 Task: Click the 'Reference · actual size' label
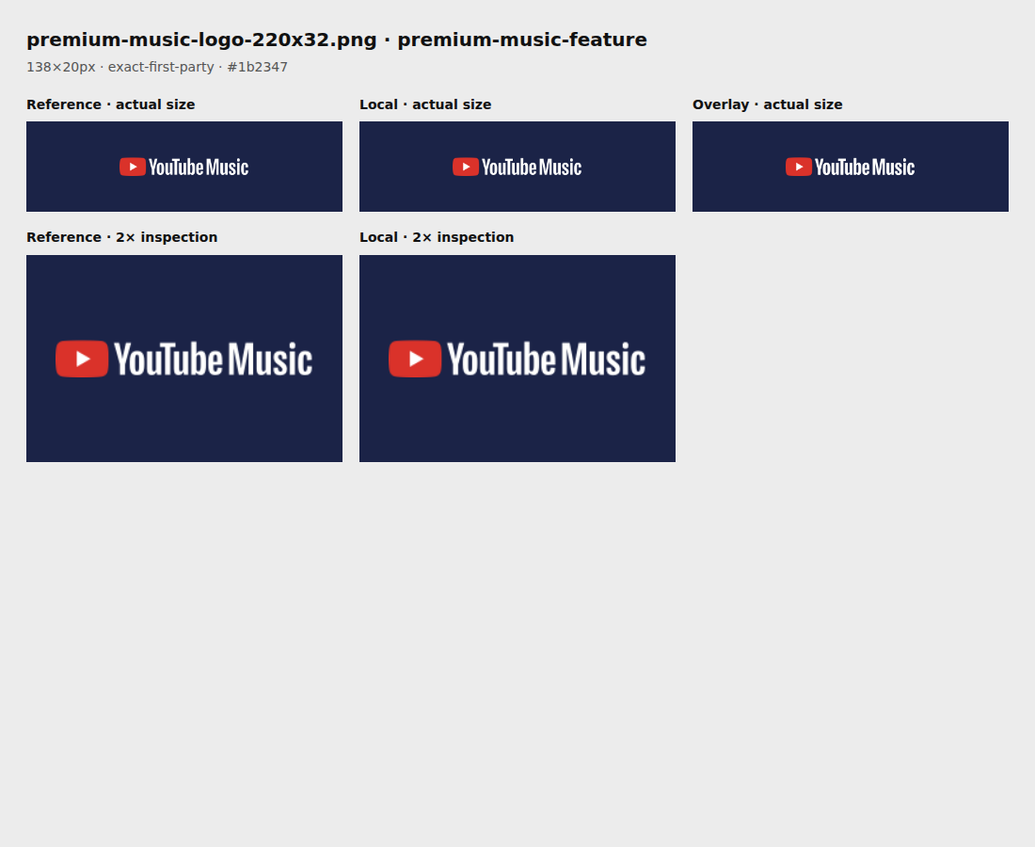(x=111, y=104)
